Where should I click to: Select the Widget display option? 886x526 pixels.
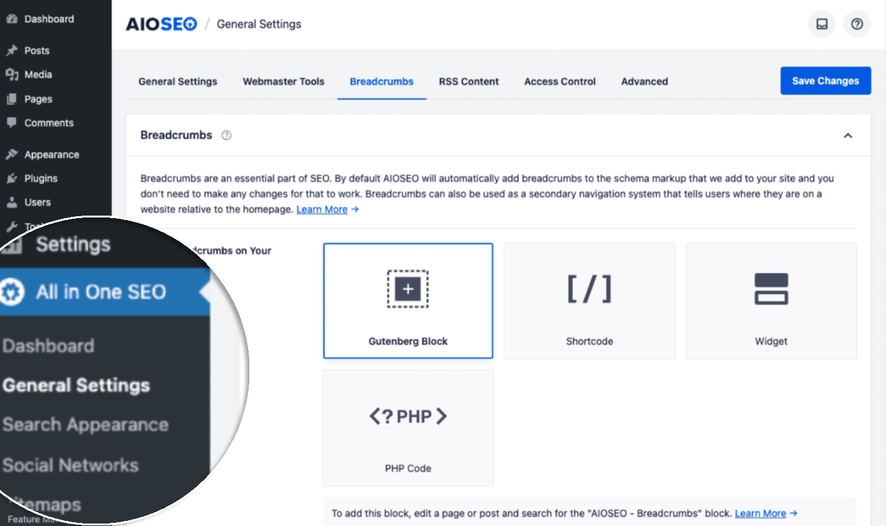tap(771, 301)
